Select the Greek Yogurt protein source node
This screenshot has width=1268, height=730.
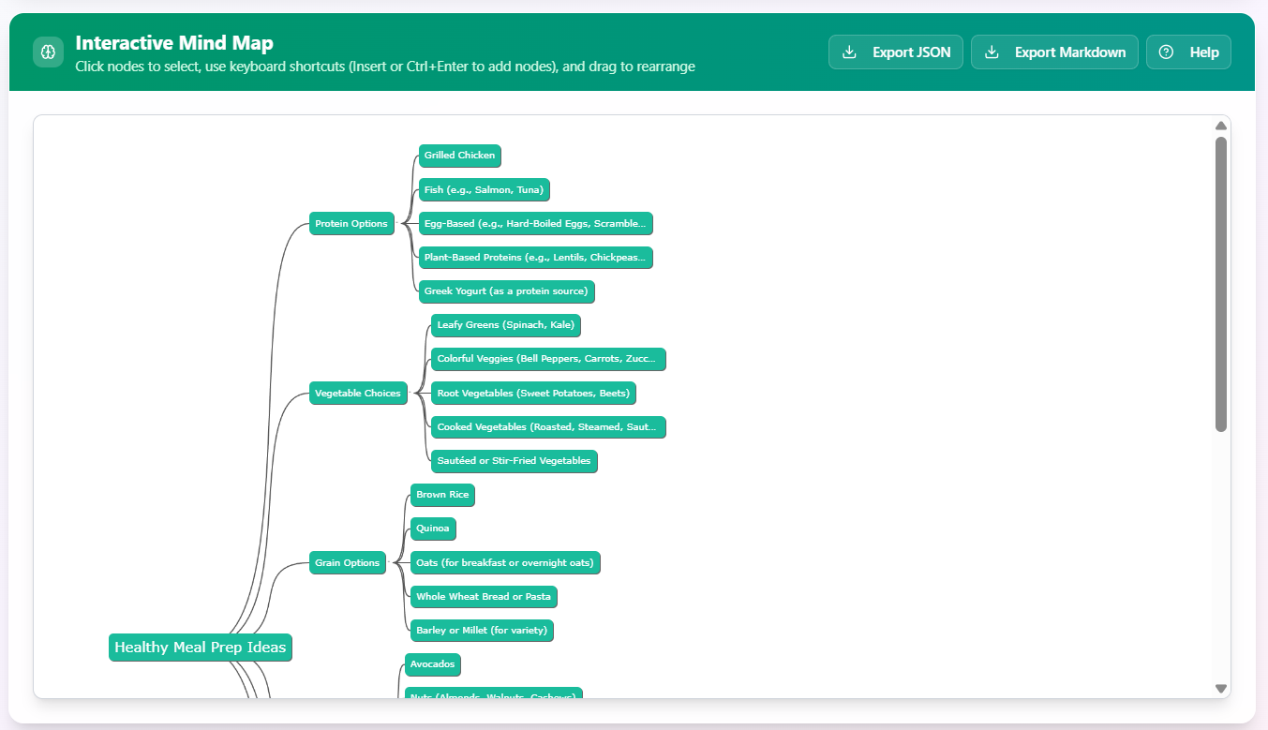[x=507, y=291]
